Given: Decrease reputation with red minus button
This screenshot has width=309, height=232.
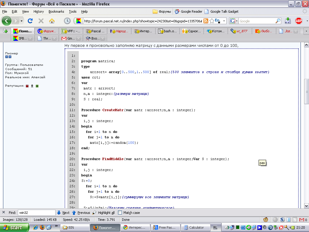Looking at the screenshot, I should pos(27,86).
